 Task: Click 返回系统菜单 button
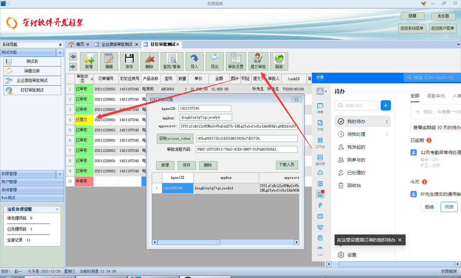[412, 28]
